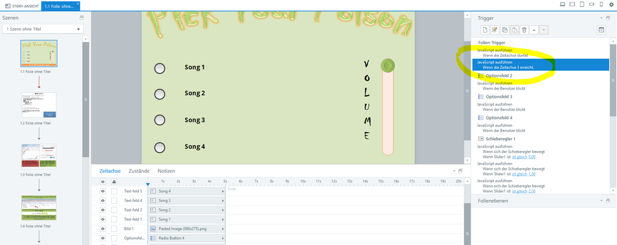The width and height of the screenshot is (617, 245).
Task: Lock the Bild 1 timeline layer checkbox
Action: 114,228
